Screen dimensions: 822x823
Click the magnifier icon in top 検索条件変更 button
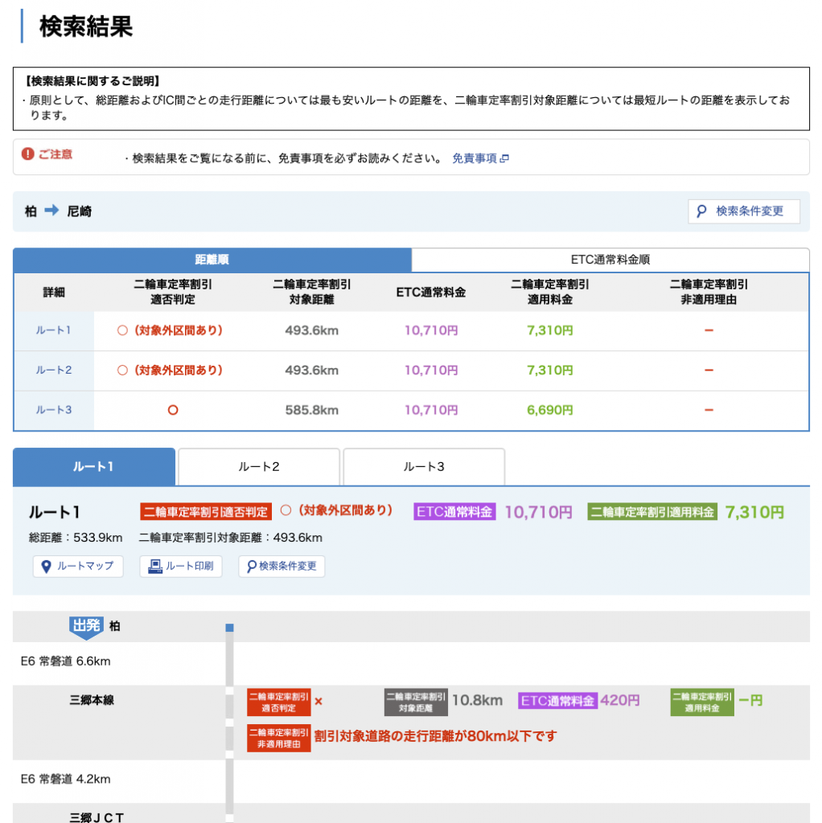tap(701, 211)
